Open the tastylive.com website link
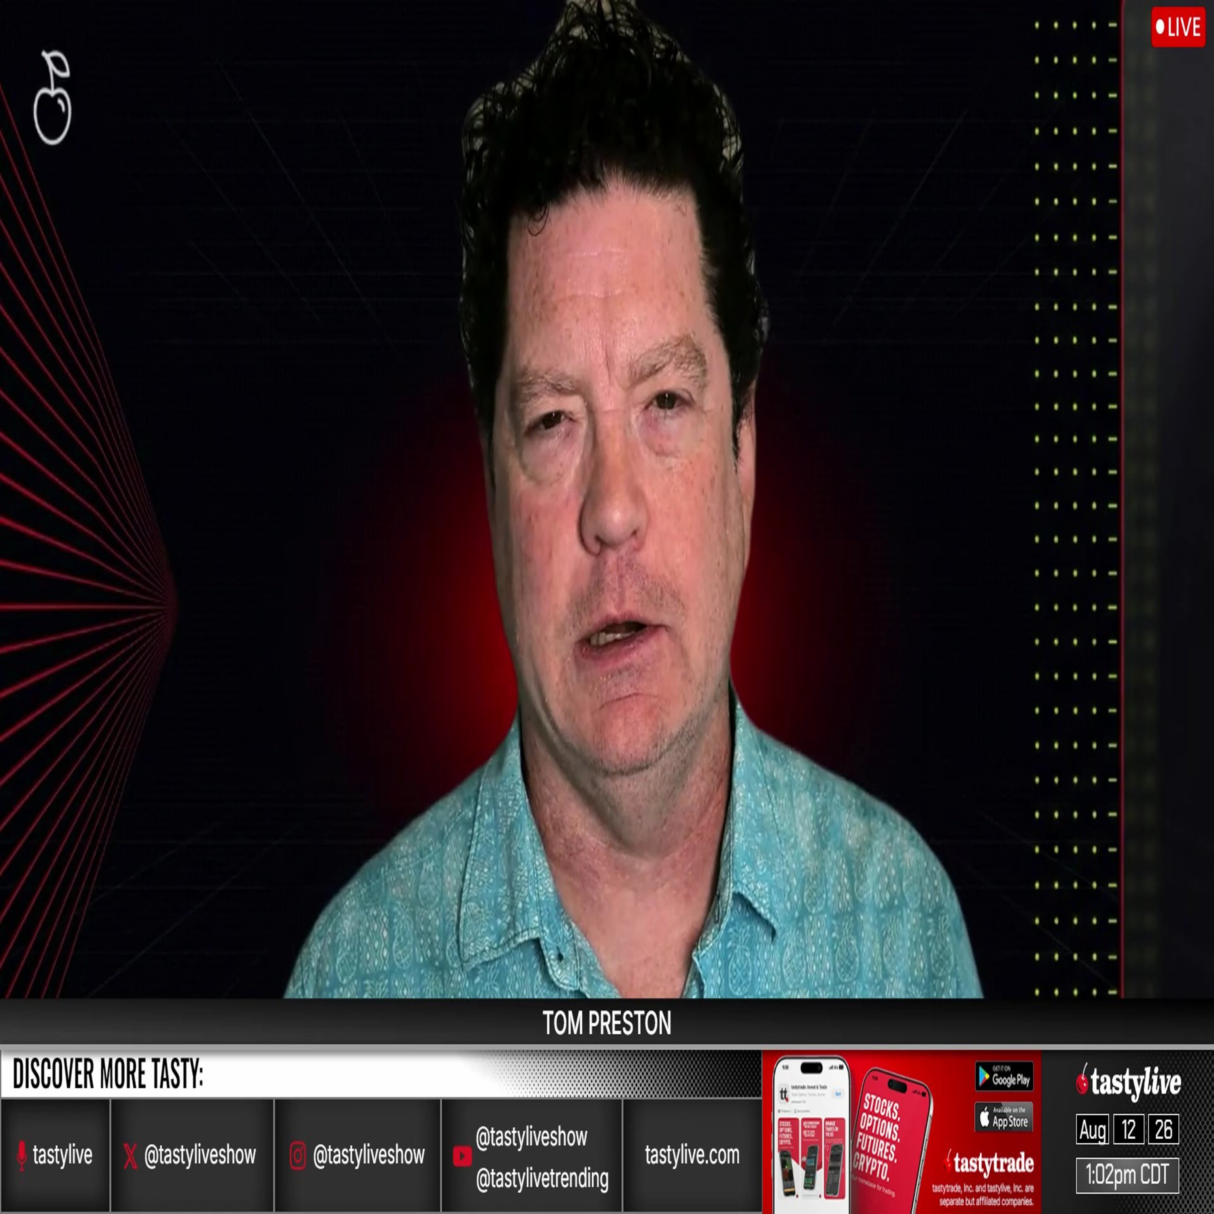This screenshot has height=1214, width=1214. pos(692,1154)
